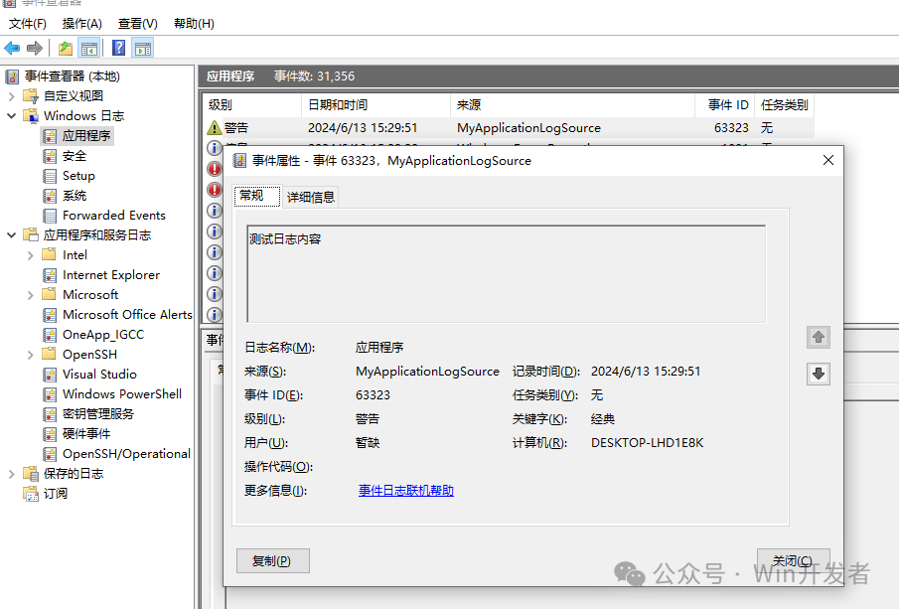The image size is (899, 609).
Task: Click the 复制(P) button
Action: tap(273, 561)
